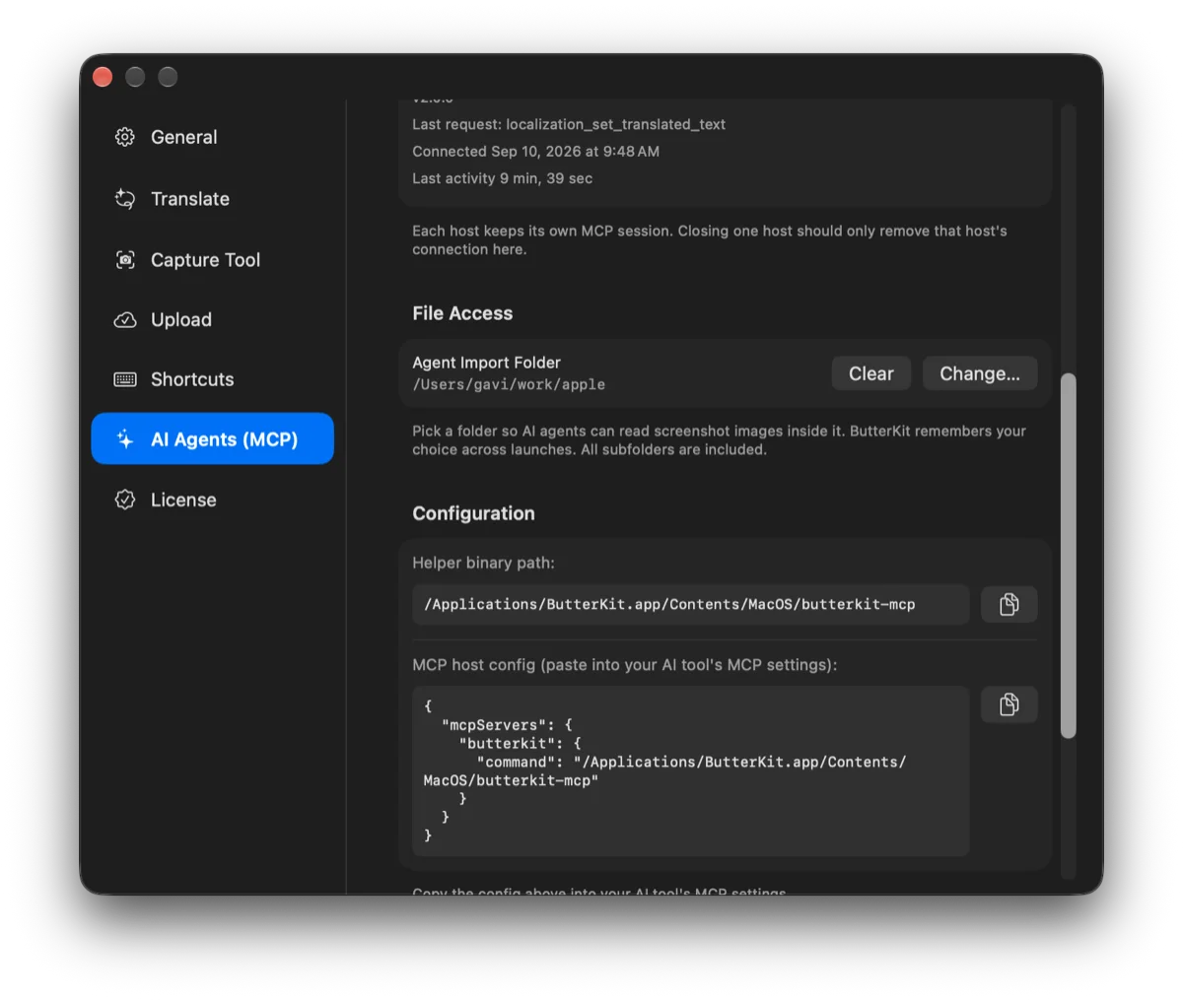Click the License badge icon

click(125, 500)
